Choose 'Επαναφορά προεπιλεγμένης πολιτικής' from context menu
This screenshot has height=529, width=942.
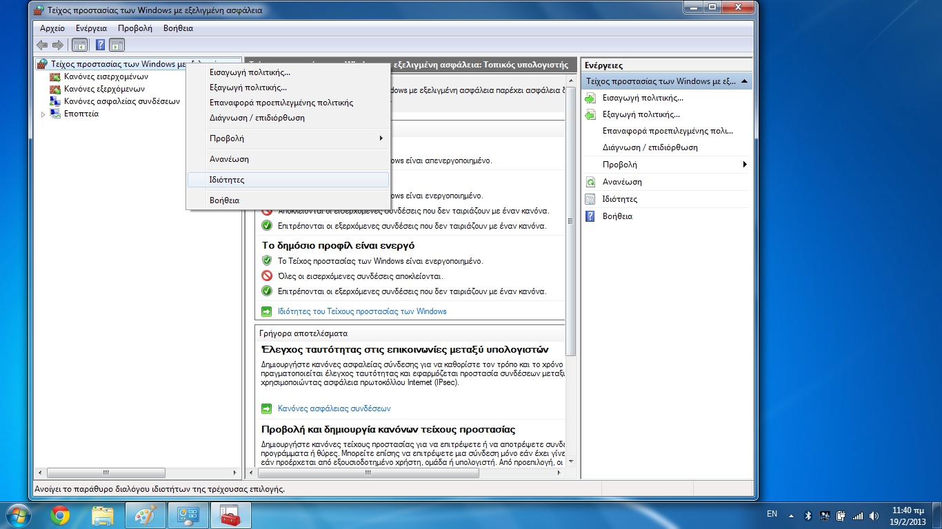coord(288,103)
